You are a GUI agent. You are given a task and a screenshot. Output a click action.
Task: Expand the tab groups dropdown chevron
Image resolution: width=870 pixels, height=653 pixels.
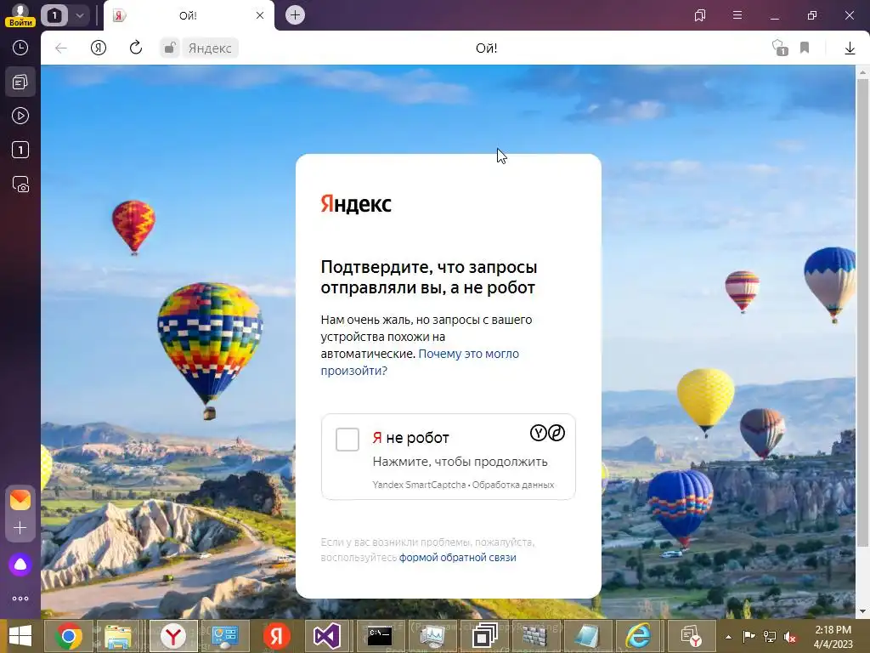click(79, 15)
